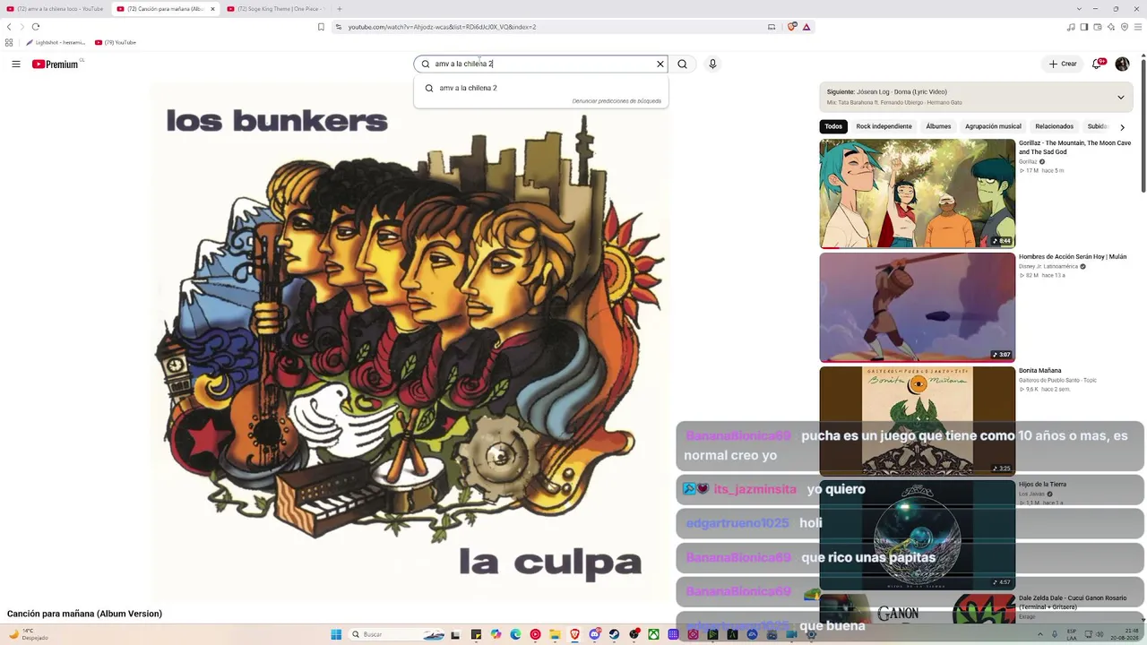Open "Hijos de la Tierra" video title
1147x645 pixels.
click(x=1042, y=485)
